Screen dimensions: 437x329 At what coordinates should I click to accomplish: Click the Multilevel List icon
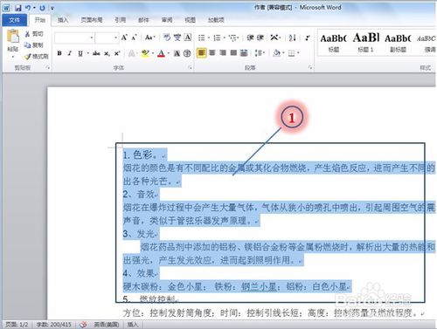tap(232, 38)
